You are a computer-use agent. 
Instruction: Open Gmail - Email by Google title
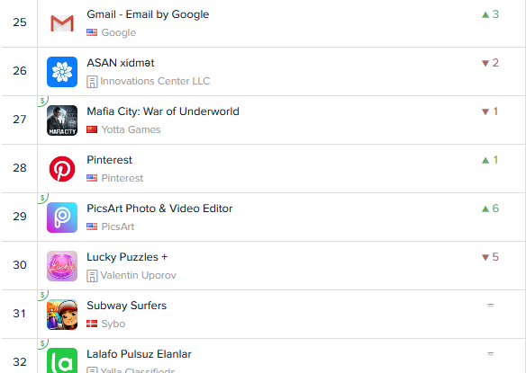148,14
